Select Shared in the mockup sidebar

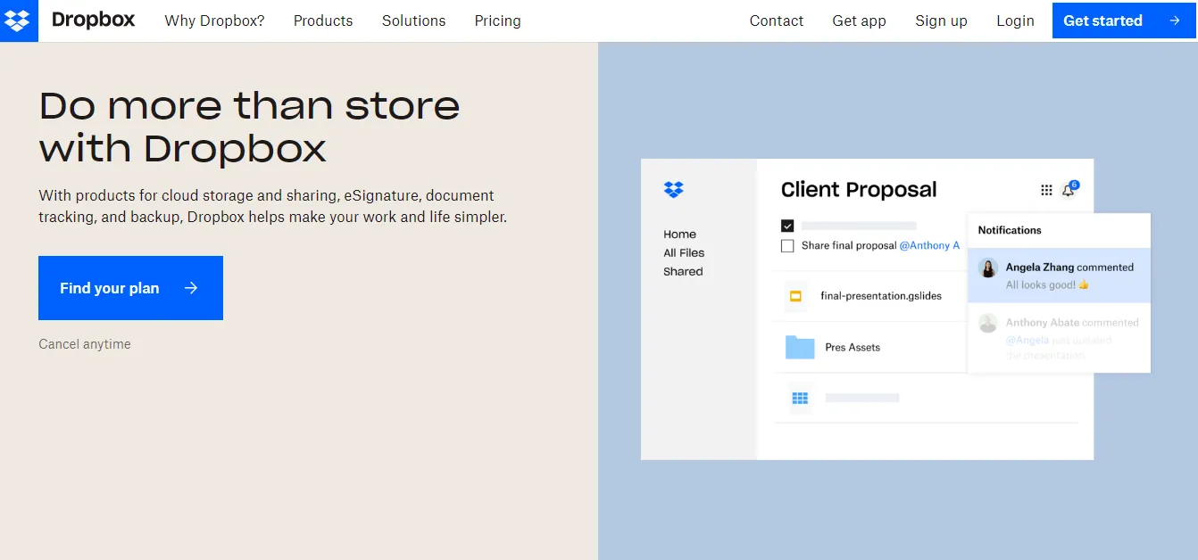[683, 272]
